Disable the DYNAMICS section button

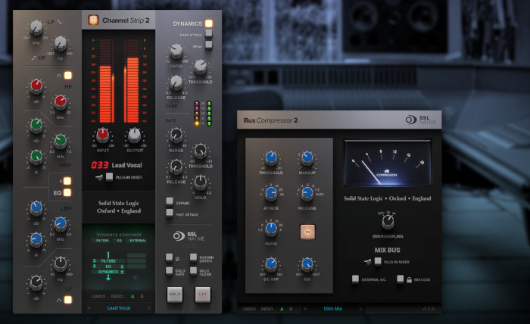[x=209, y=23]
